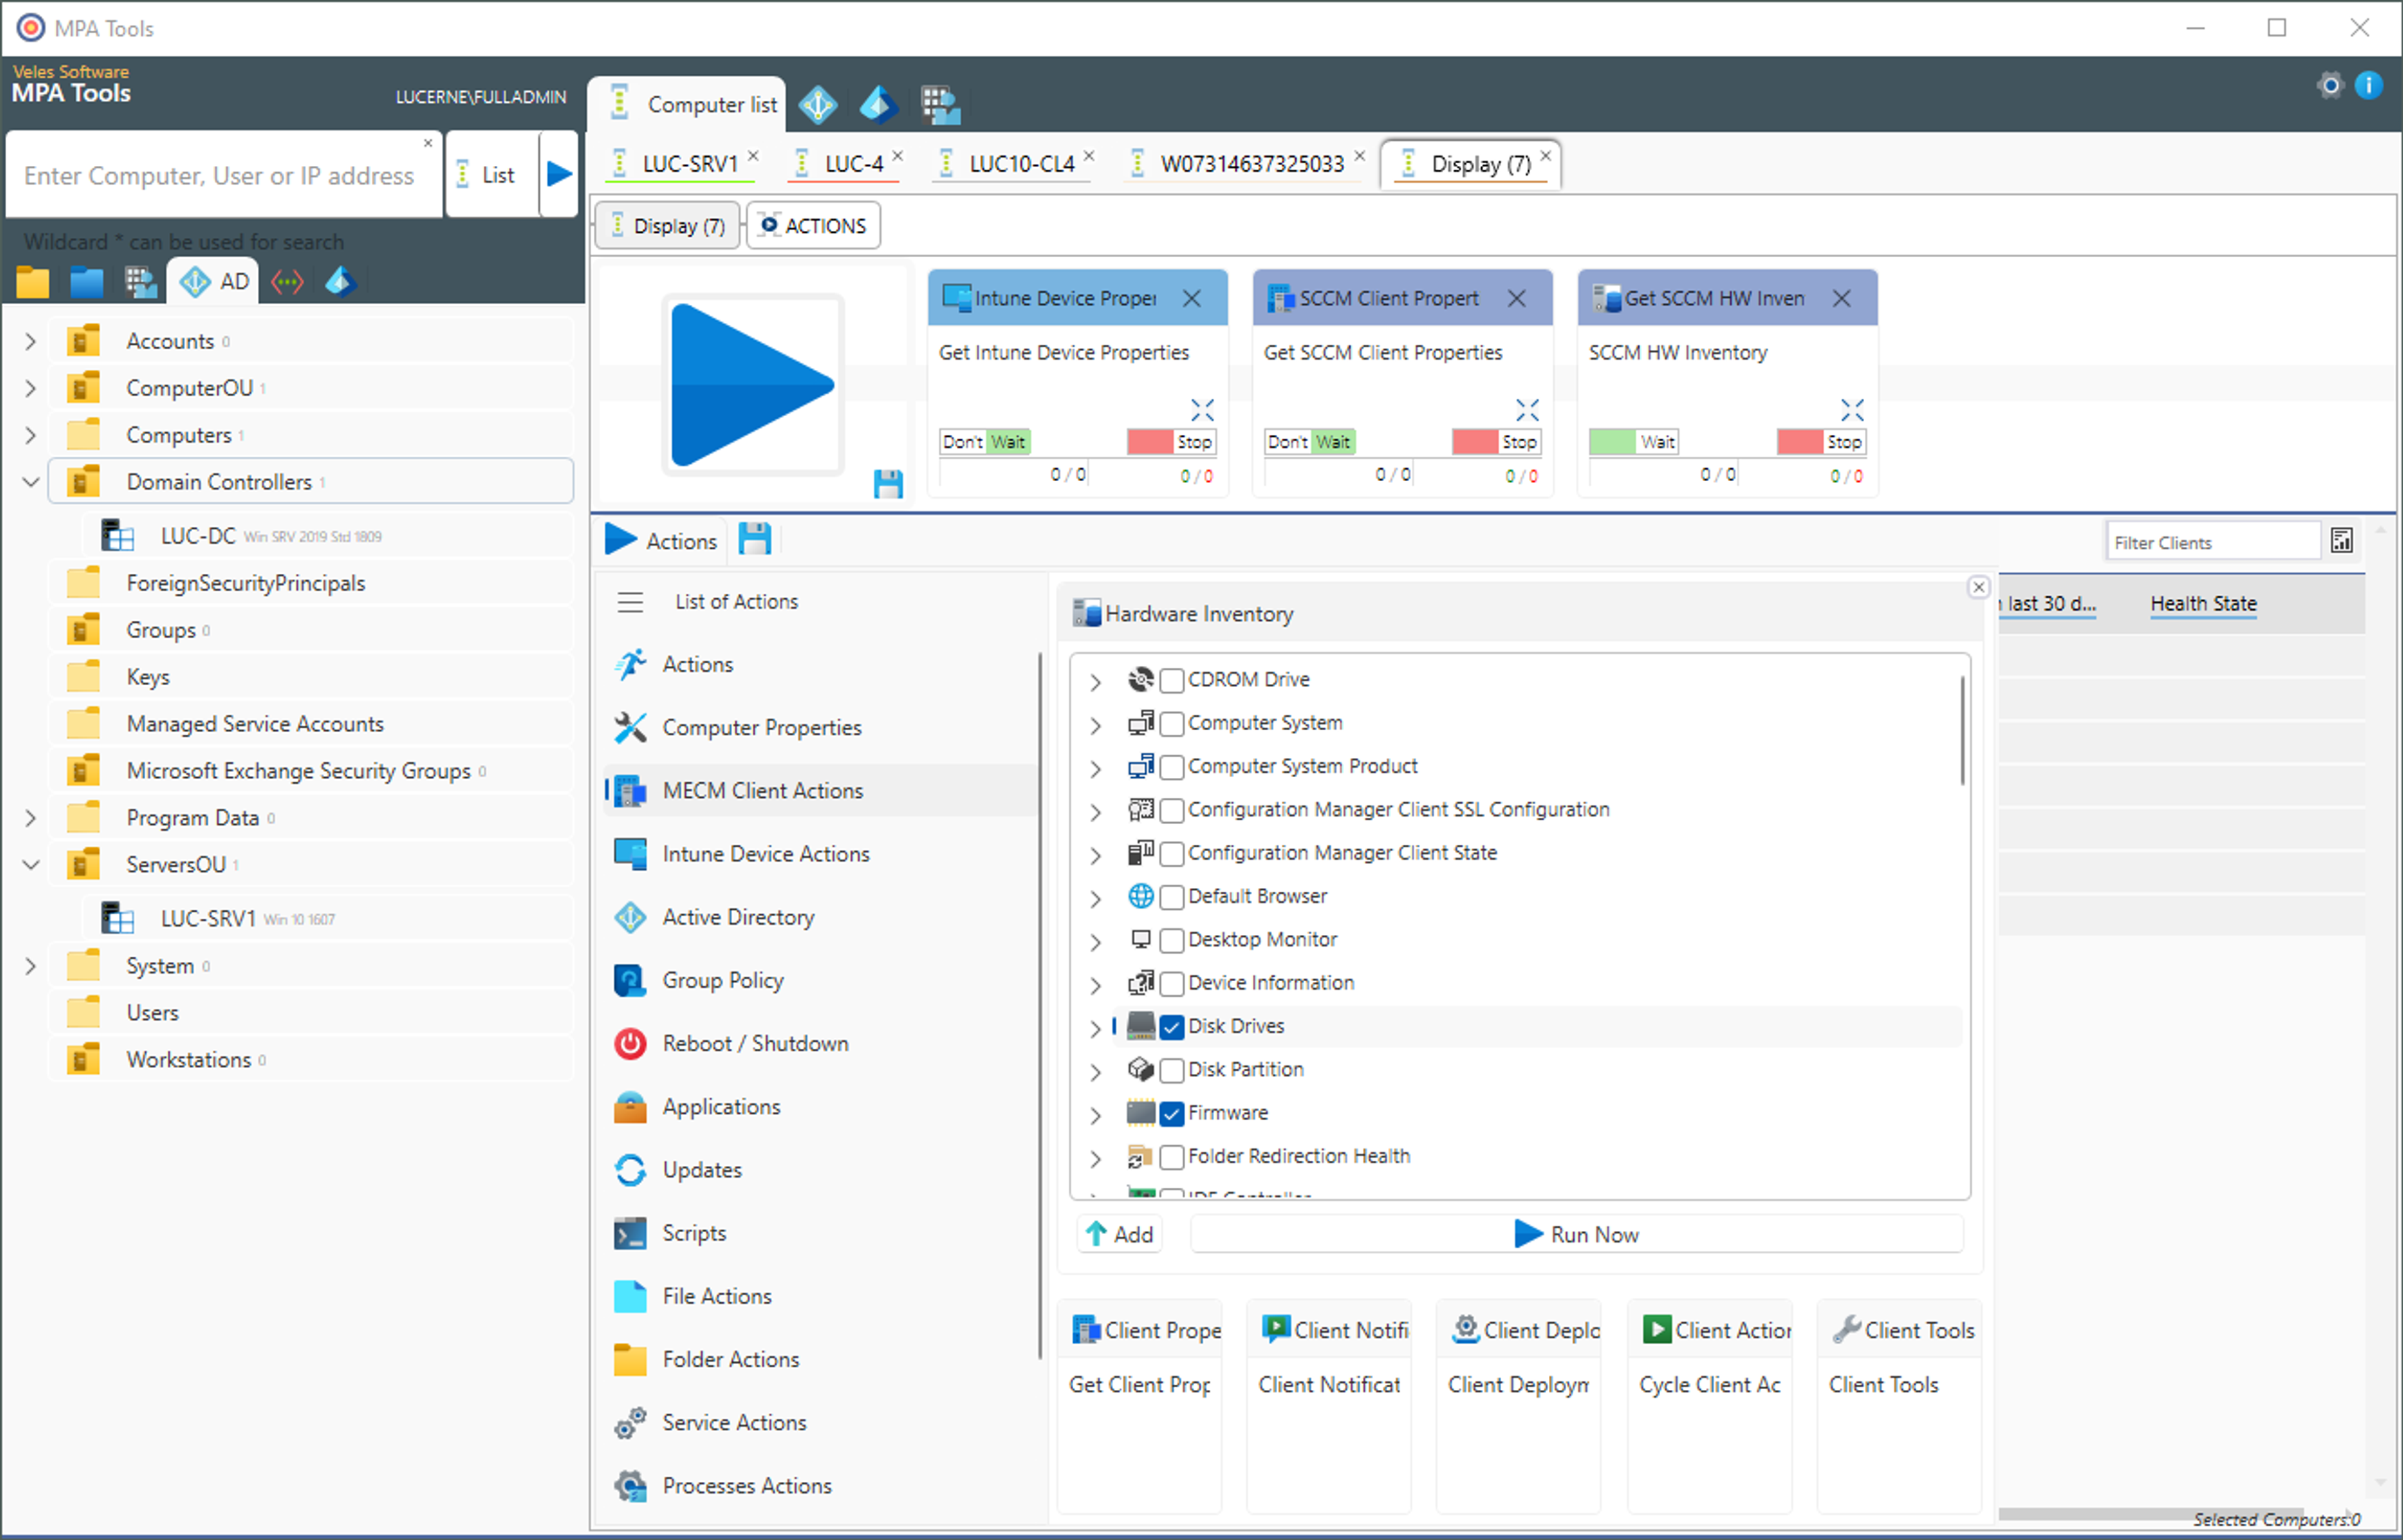
Task: Collapse the ServersOU folder
Action: tap(30, 864)
